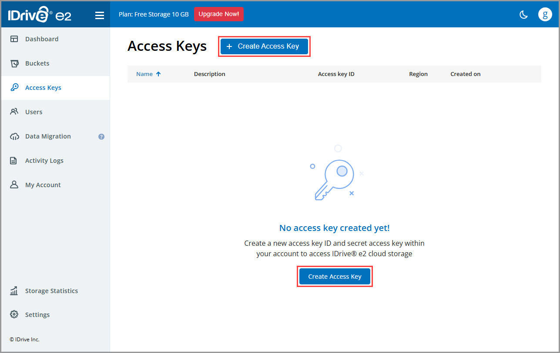Click the bottom Create Access Key button

(x=335, y=277)
